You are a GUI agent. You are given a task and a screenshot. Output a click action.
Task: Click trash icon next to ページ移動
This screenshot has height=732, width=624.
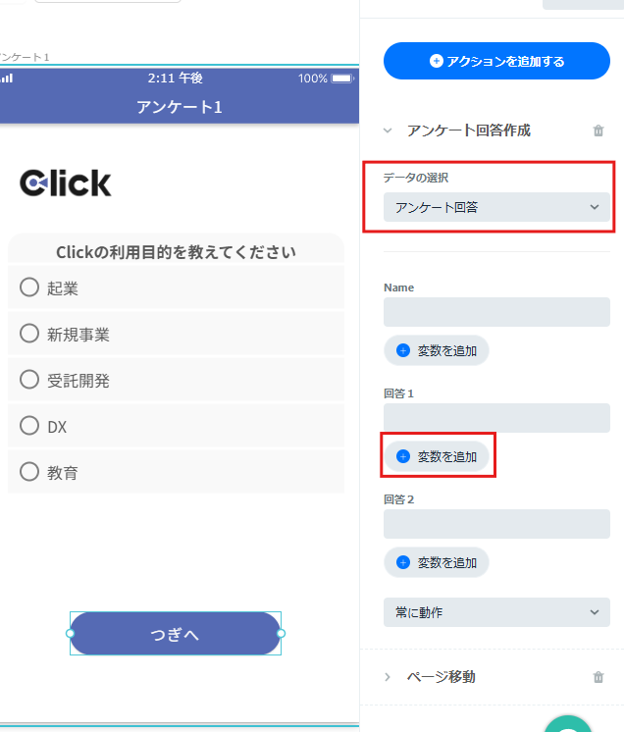598,677
